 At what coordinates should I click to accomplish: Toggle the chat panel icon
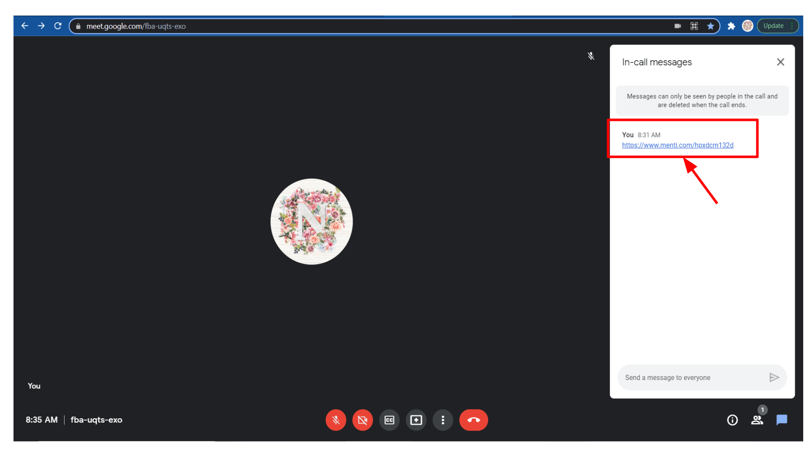pyautogui.click(x=782, y=420)
